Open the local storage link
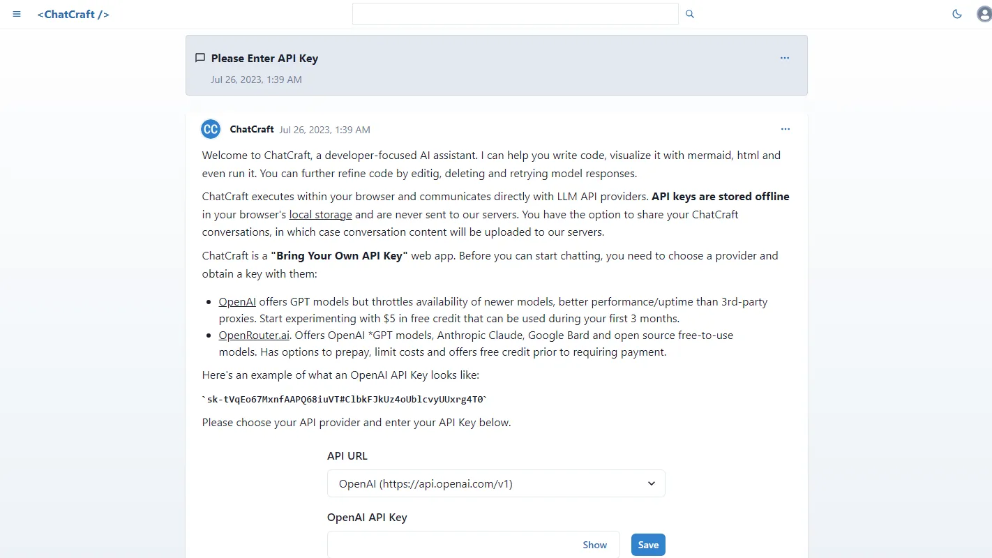Viewport: 992px width, 558px height. [320, 214]
